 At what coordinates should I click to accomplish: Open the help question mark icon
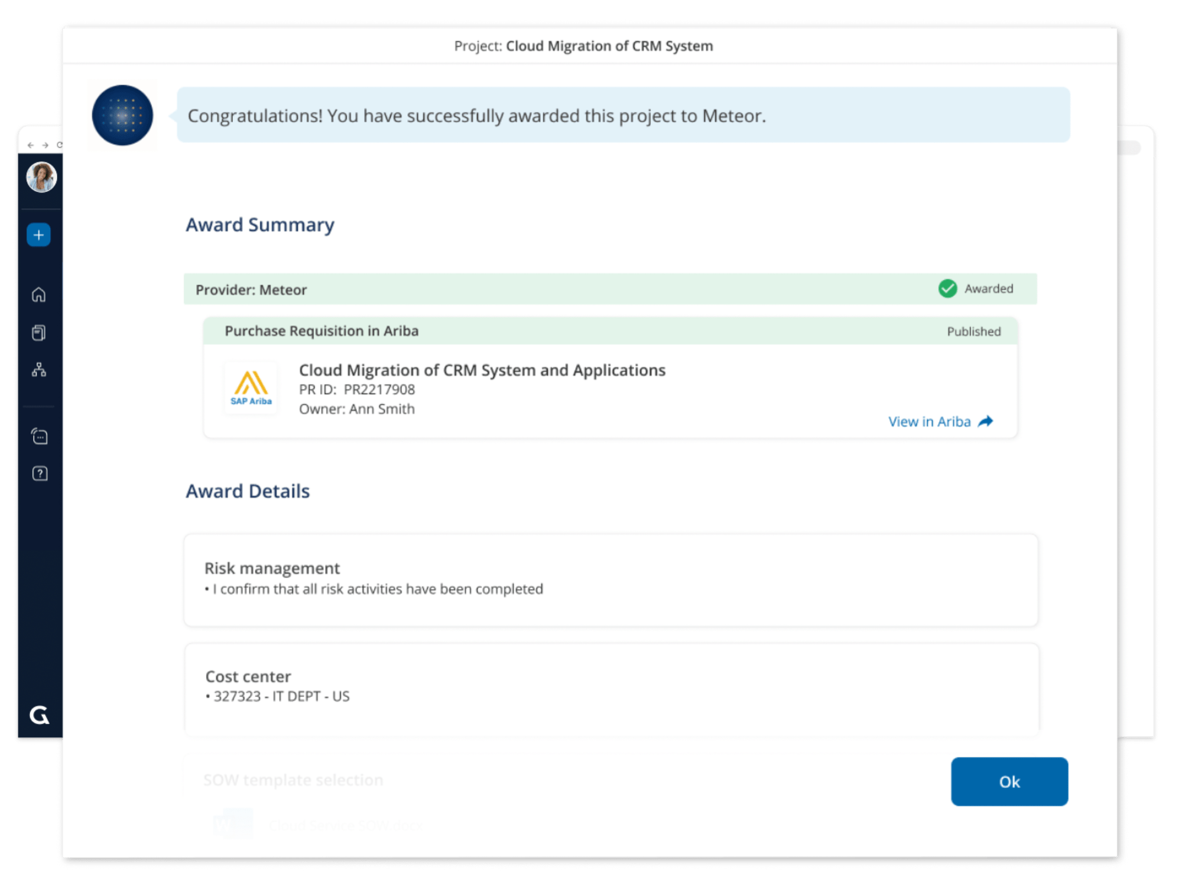tap(40, 474)
